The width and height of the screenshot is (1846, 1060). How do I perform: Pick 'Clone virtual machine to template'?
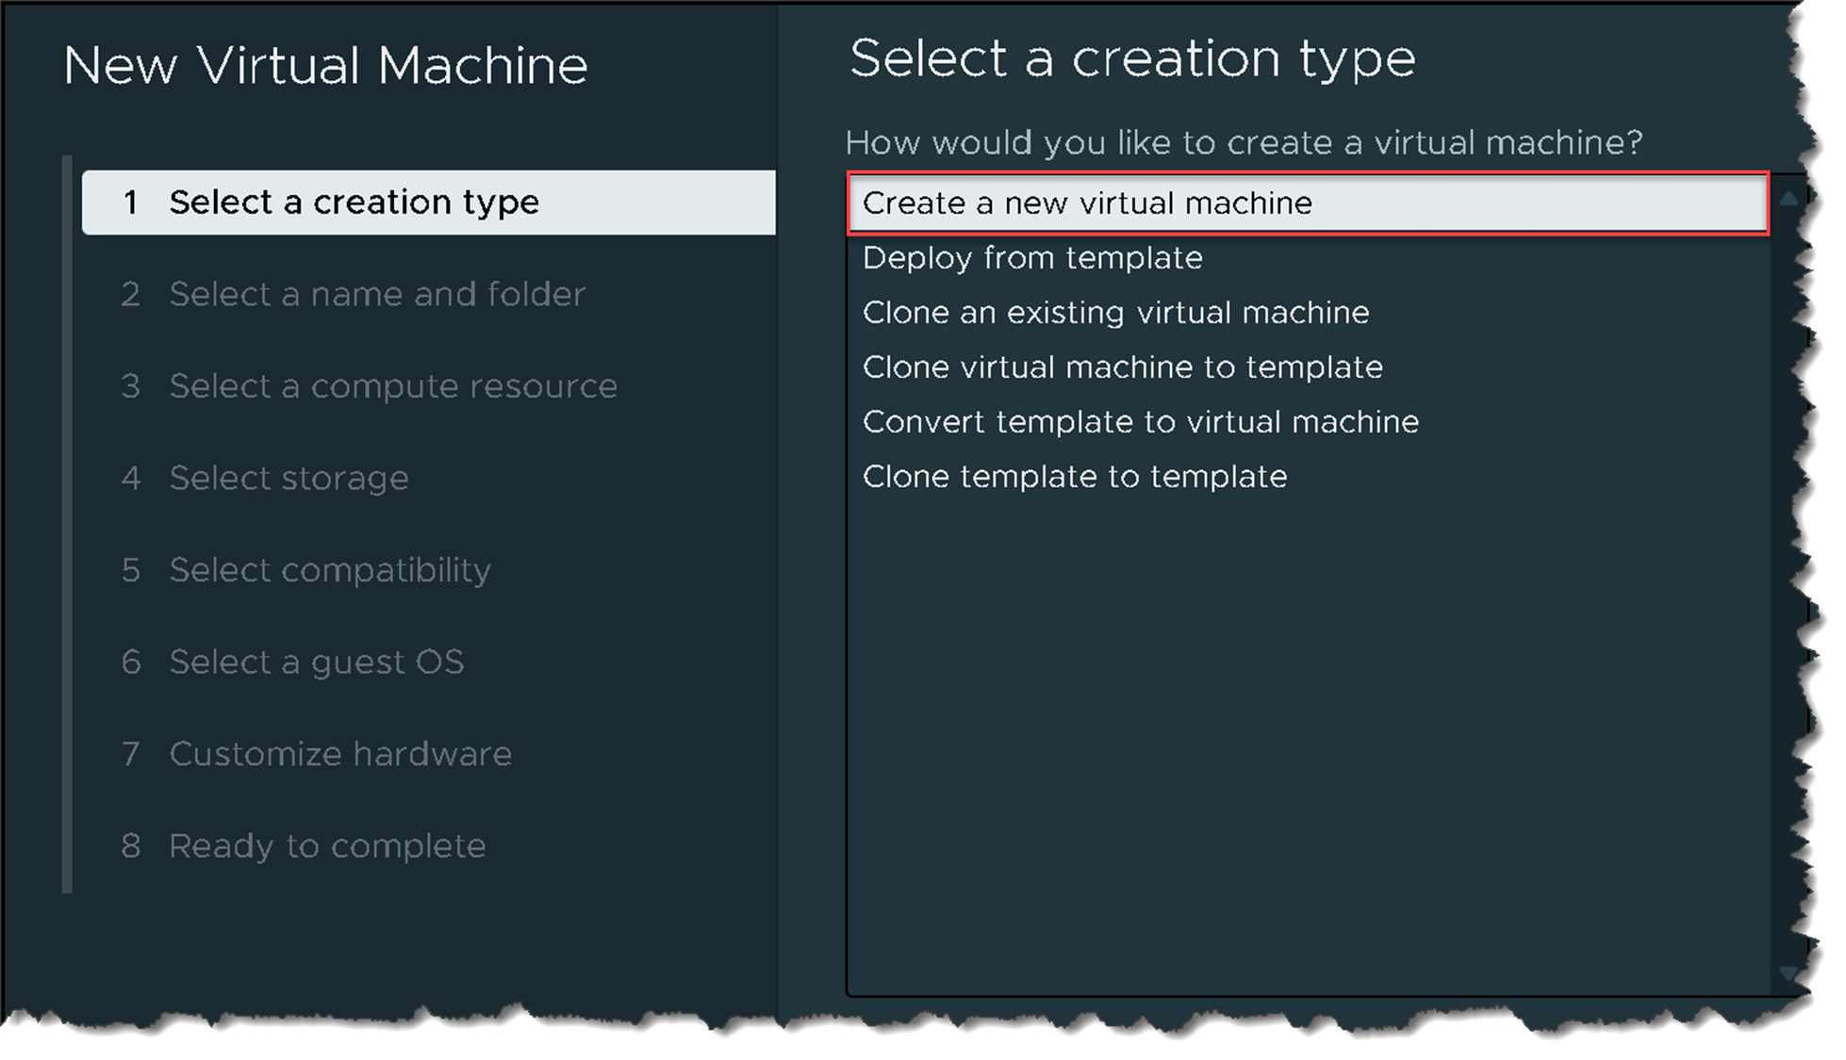(1122, 367)
